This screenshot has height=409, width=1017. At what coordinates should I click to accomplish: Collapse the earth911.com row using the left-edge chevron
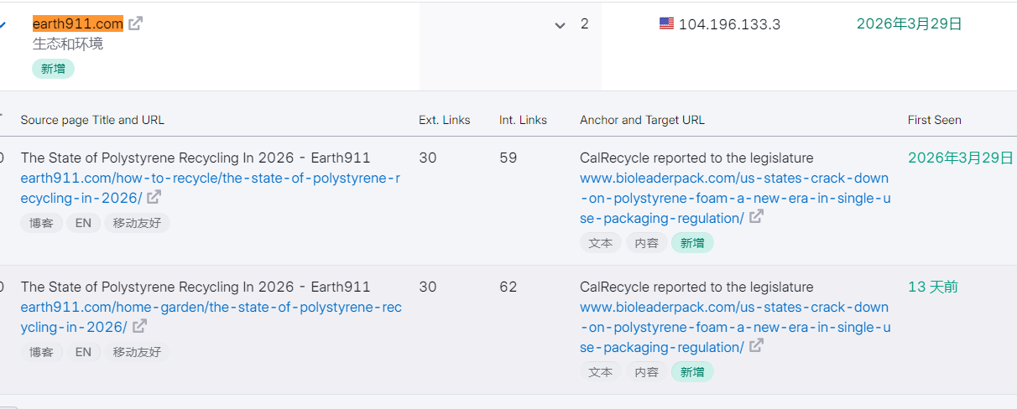(3, 25)
